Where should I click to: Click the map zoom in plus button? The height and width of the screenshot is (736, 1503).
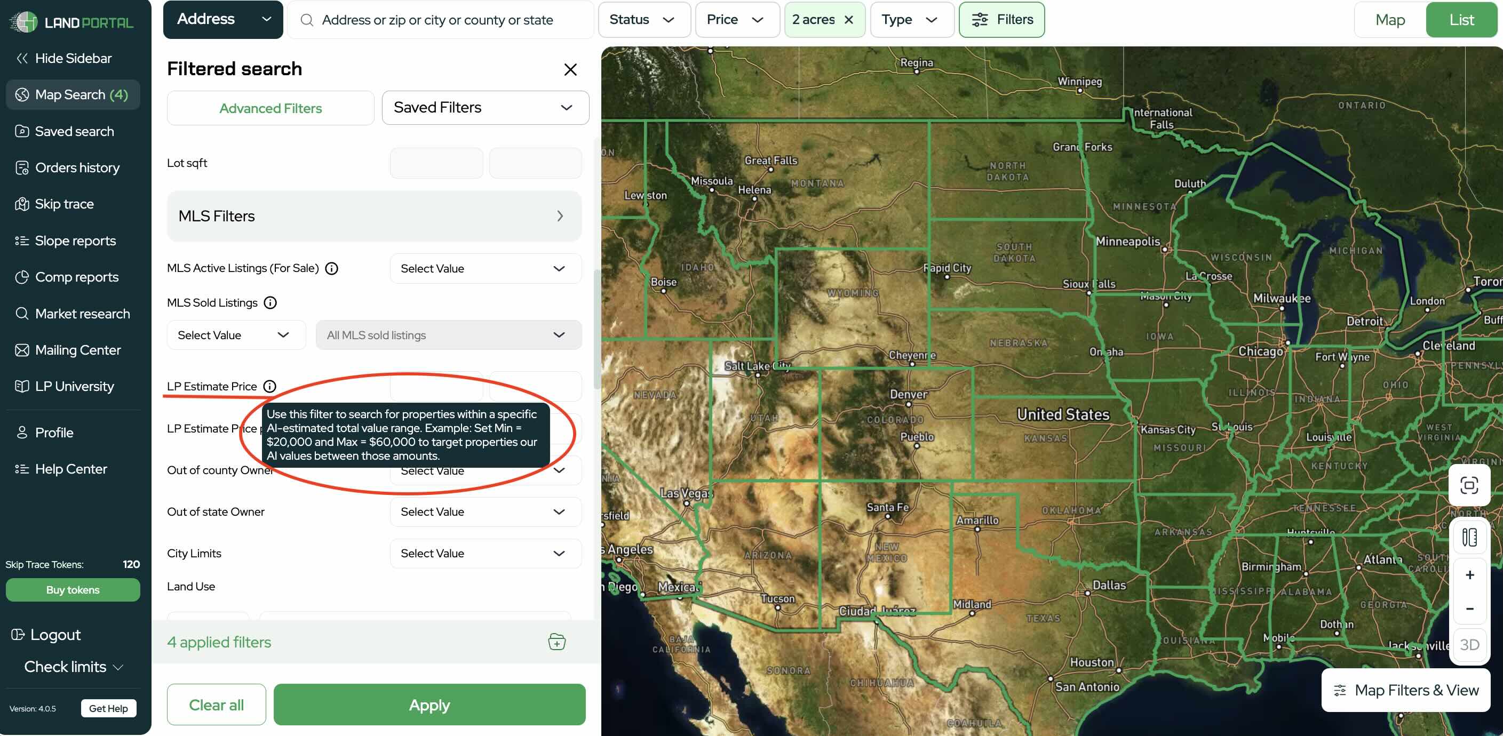pos(1469,575)
